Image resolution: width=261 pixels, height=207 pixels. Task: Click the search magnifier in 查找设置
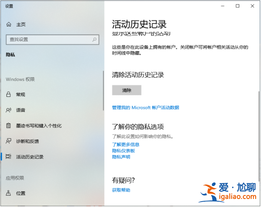pos(94,39)
